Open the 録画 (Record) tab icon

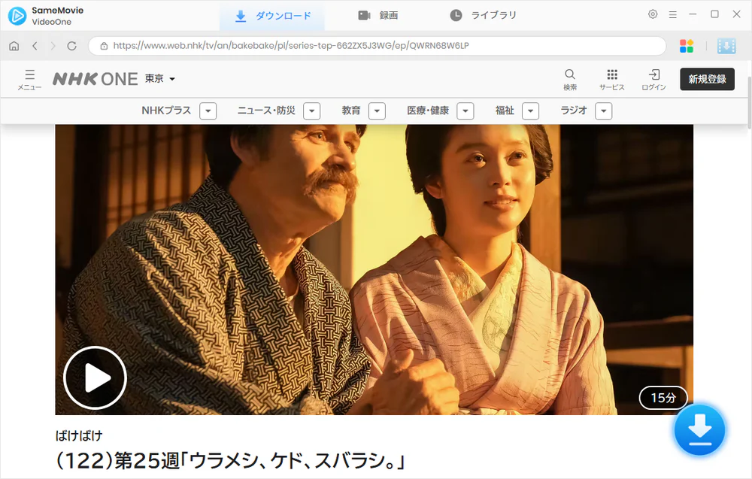click(365, 15)
